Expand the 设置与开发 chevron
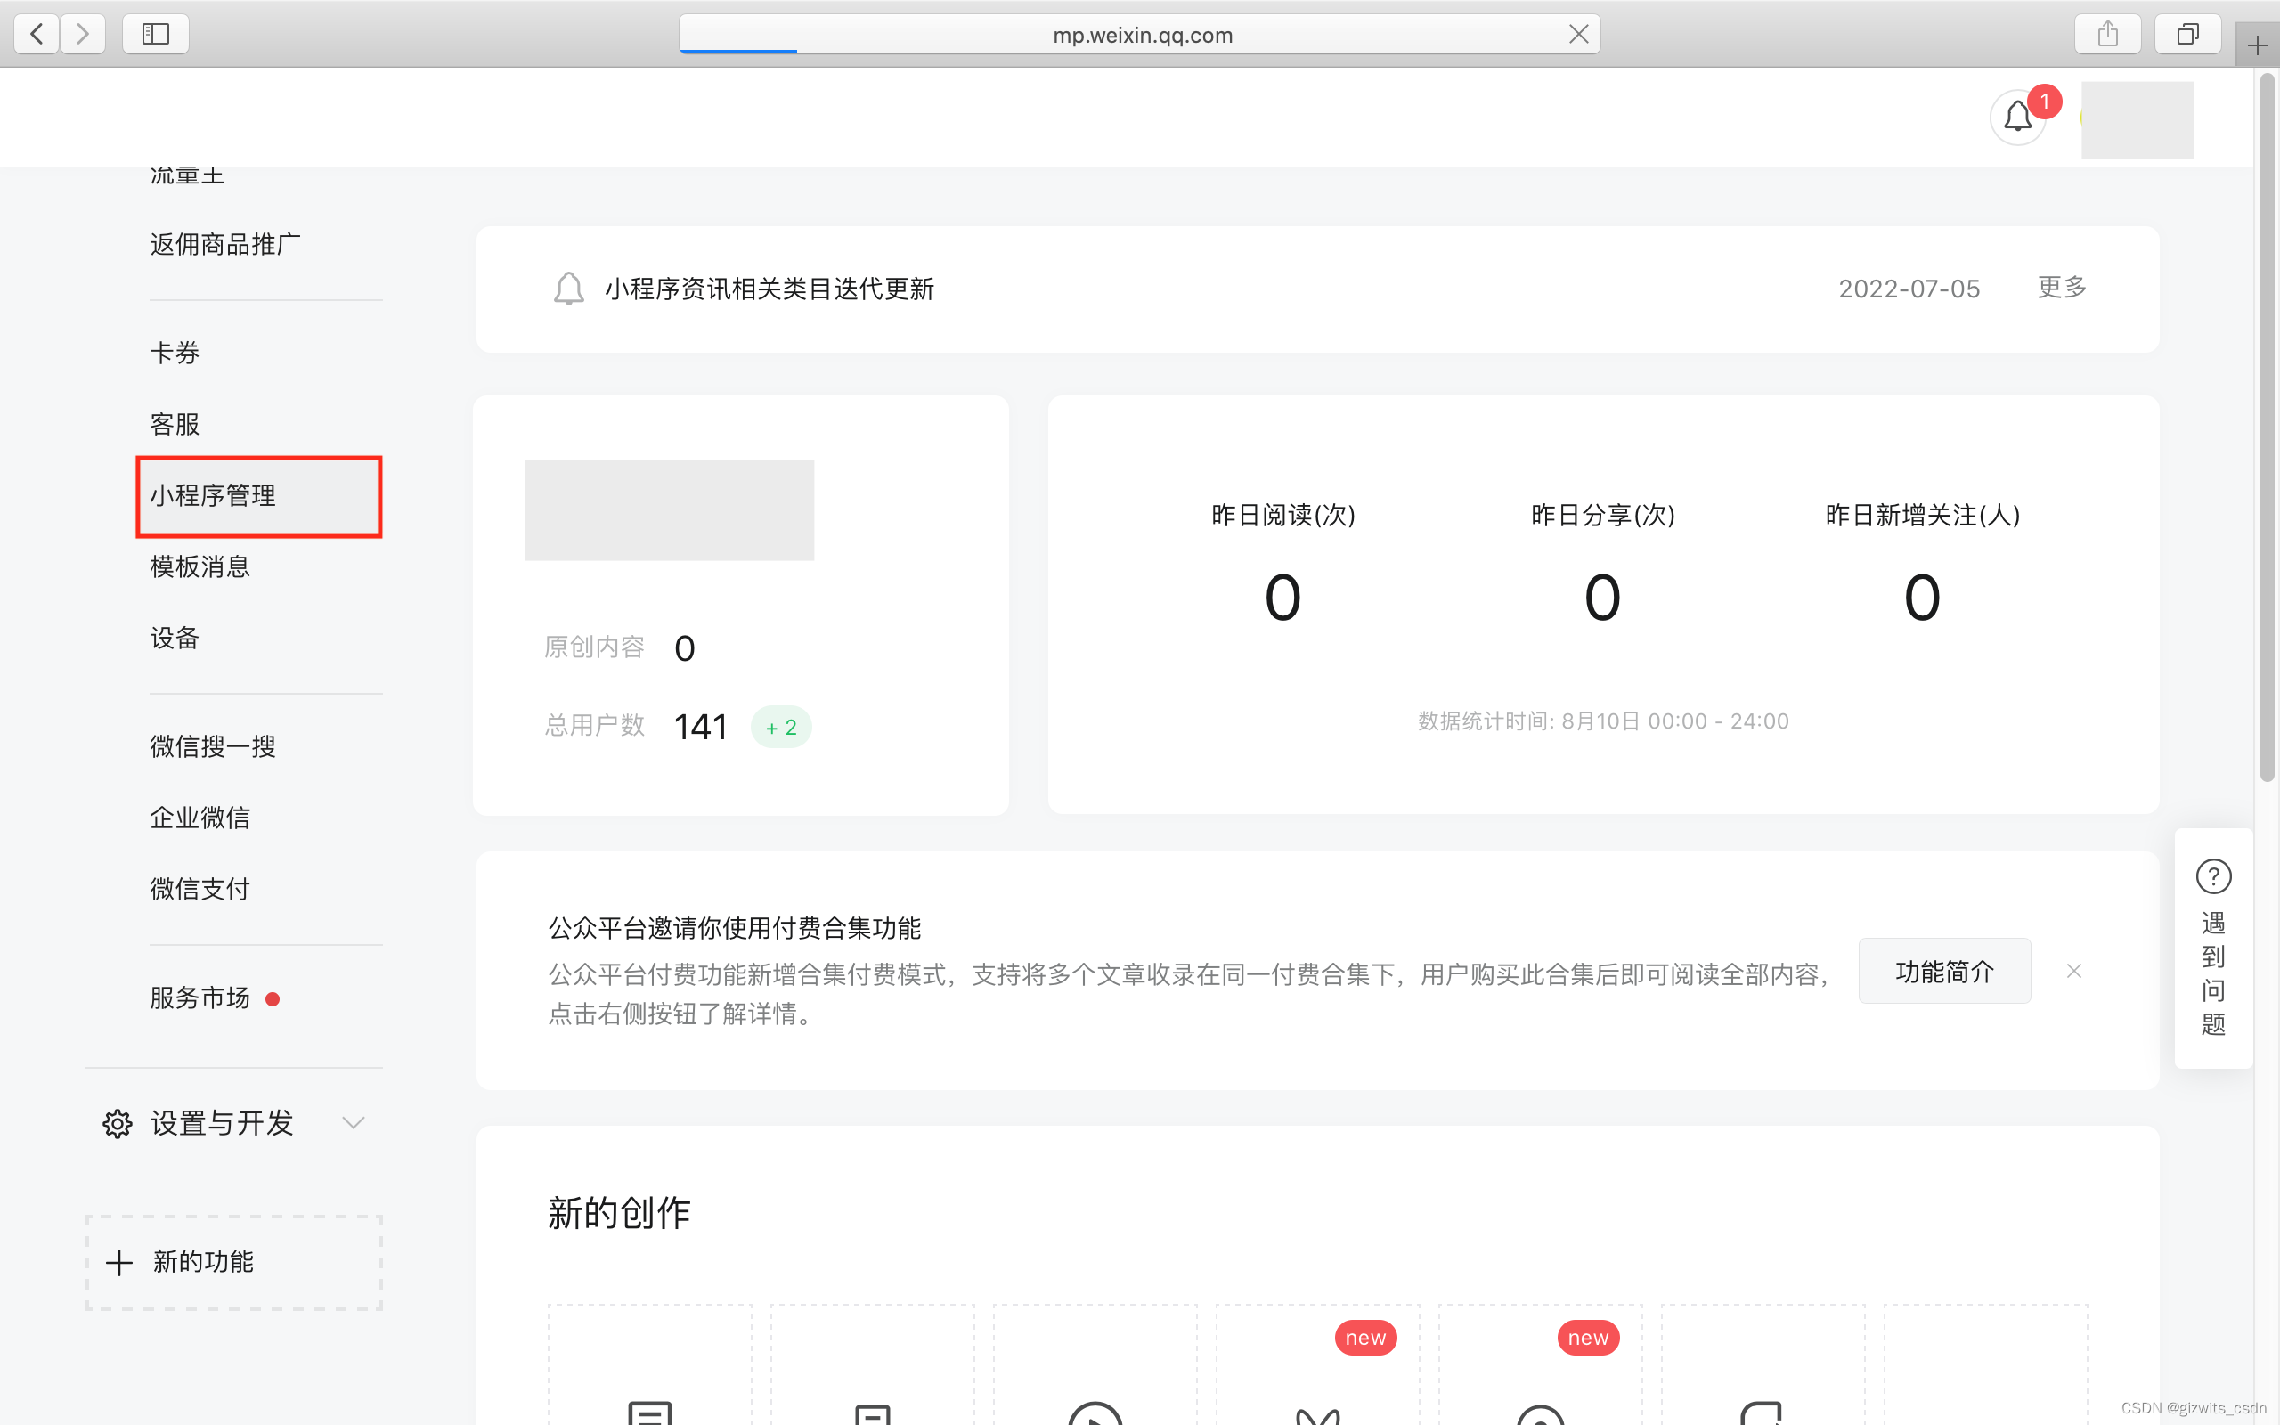 click(x=354, y=1122)
